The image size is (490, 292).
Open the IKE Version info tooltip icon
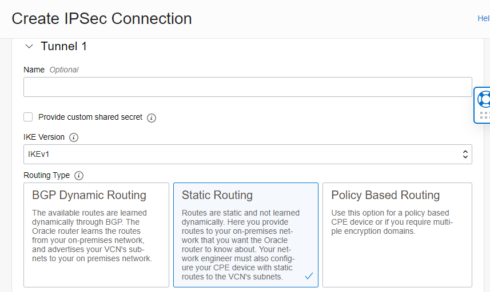pos(74,137)
